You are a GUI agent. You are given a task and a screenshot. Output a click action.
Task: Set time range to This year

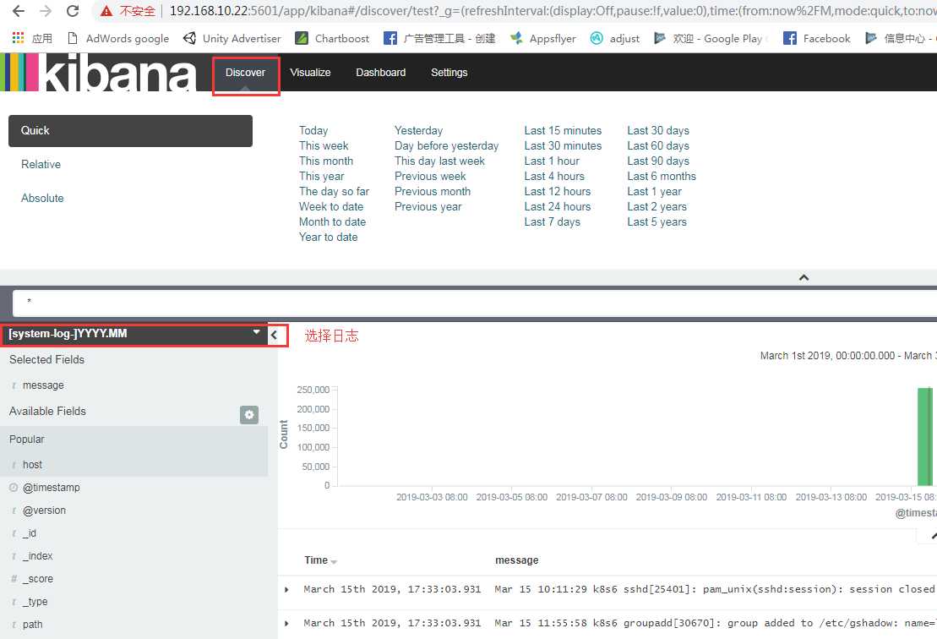click(322, 177)
